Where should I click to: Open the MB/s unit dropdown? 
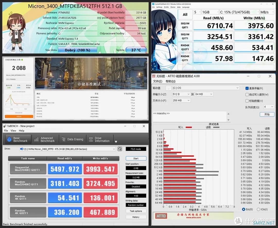pyautogui.click(x=267, y=12)
